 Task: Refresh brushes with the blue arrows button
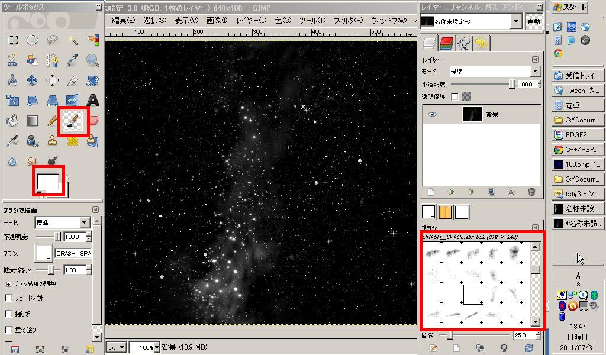(x=528, y=348)
